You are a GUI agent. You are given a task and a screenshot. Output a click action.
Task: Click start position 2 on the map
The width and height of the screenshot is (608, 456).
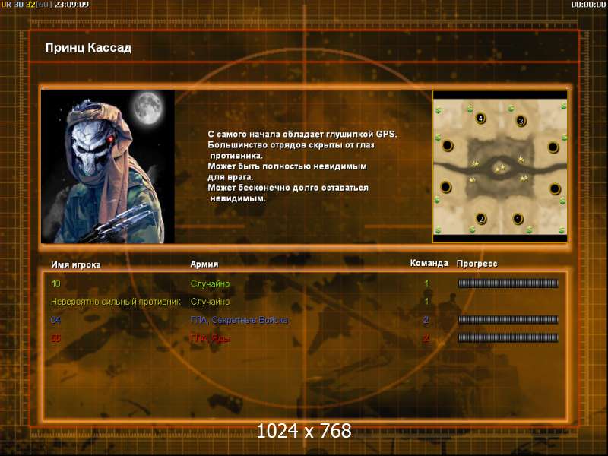pos(481,219)
